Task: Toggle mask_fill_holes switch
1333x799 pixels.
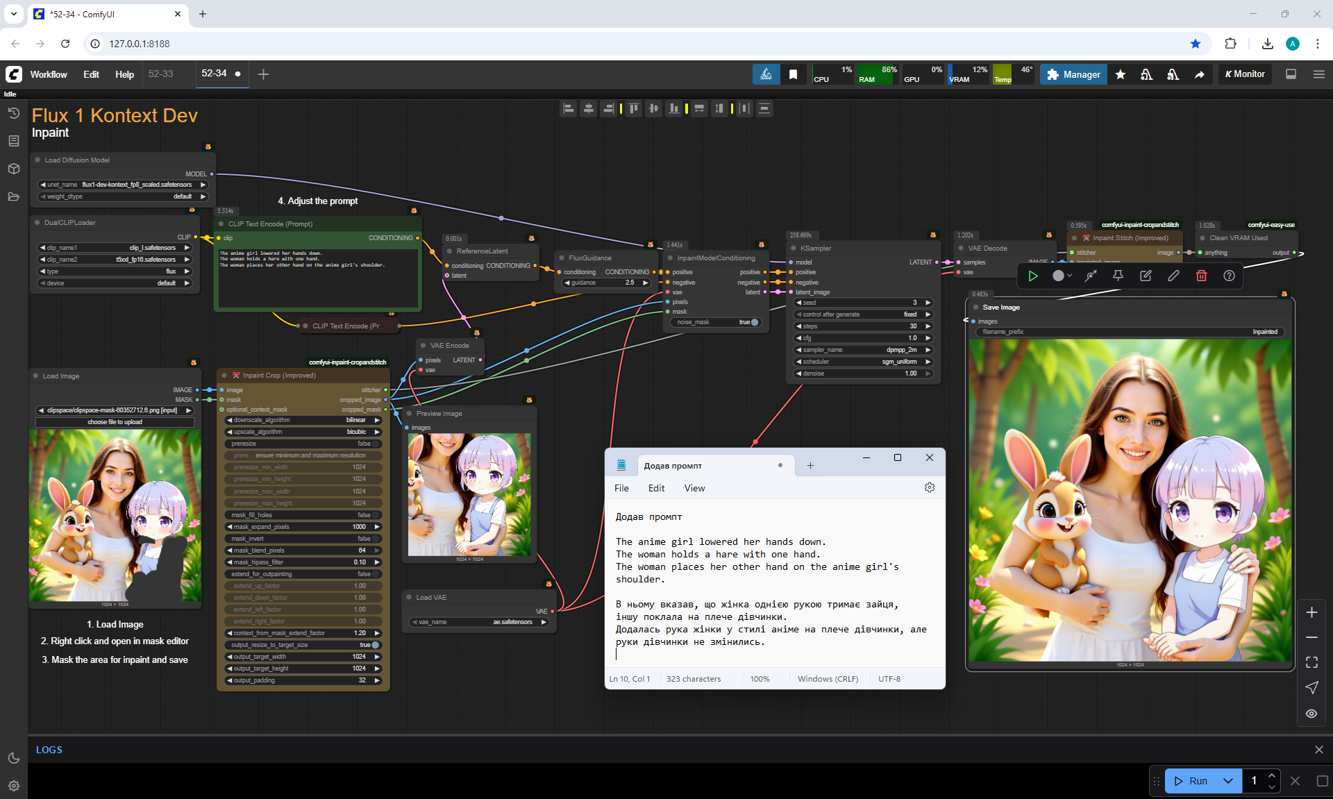Action: (x=375, y=515)
